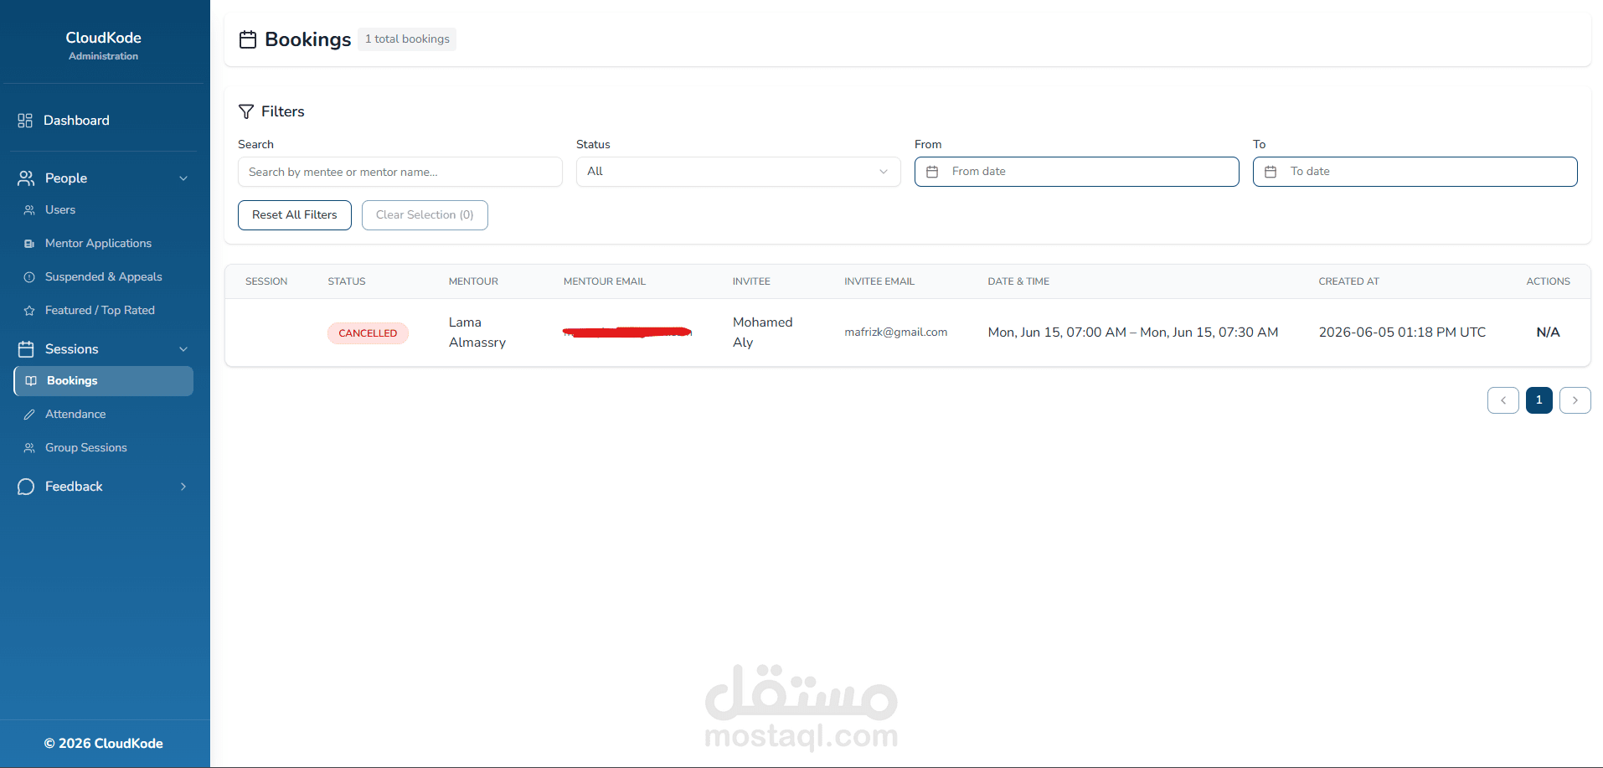Collapse the People section chevron
The image size is (1603, 768).
tap(183, 178)
